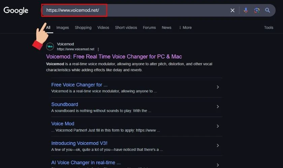The image size is (283, 168).
Task: Click the chevron on the Free Voice Changer row
Action: (218, 87)
